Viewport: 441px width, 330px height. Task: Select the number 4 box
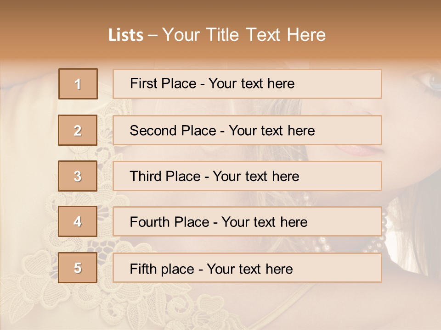point(78,221)
